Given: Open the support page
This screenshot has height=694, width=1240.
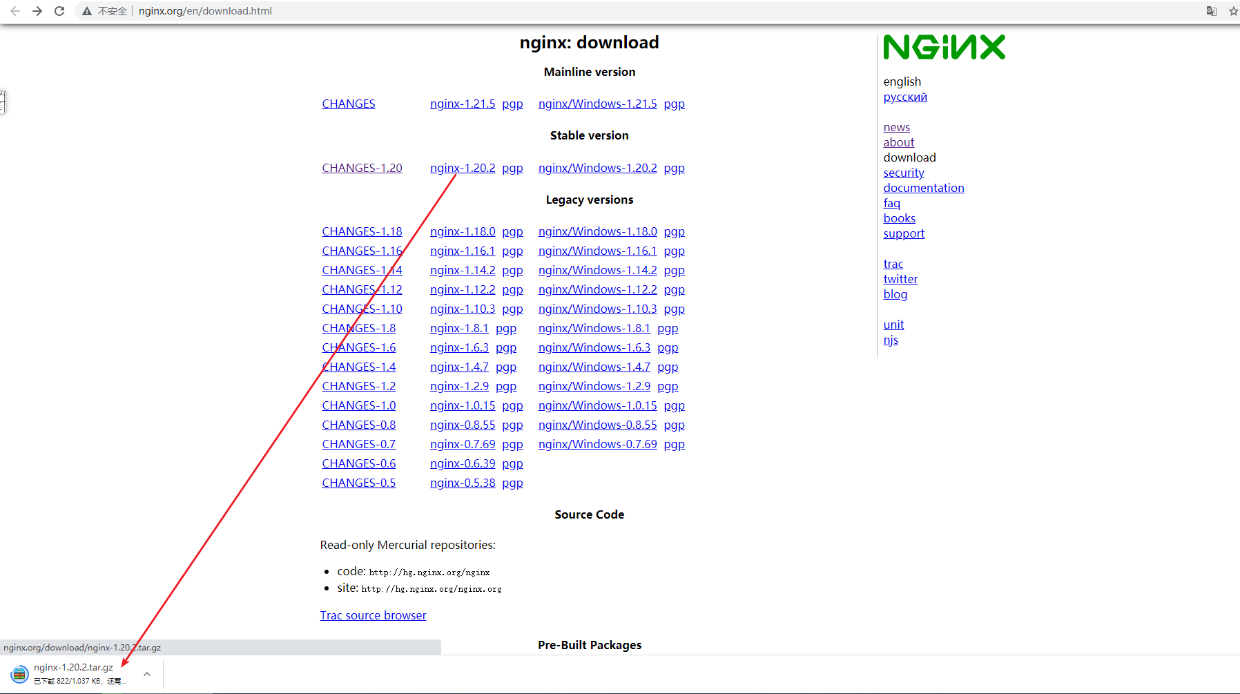Looking at the screenshot, I should point(904,233).
